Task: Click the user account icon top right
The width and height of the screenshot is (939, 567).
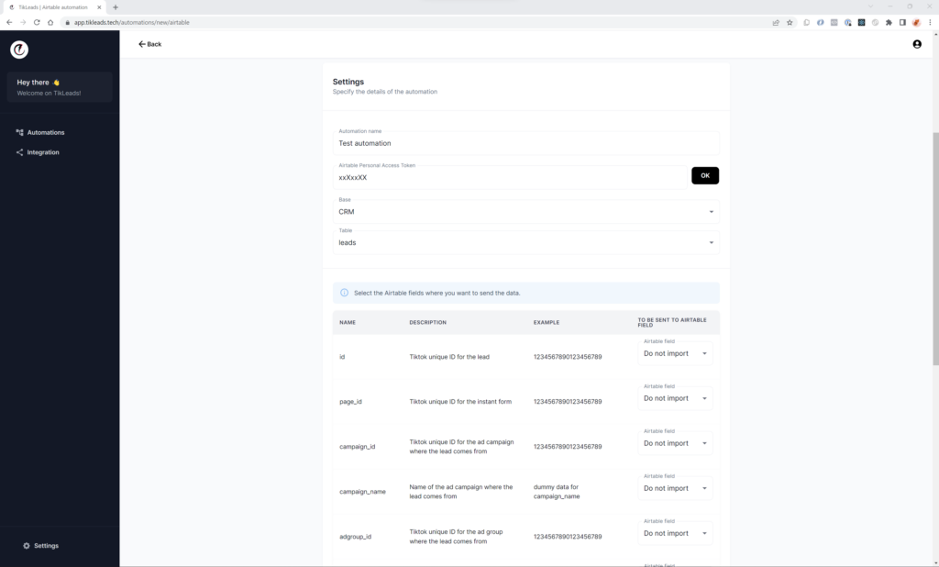Action: pyautogui.click(x=916, y=43)
